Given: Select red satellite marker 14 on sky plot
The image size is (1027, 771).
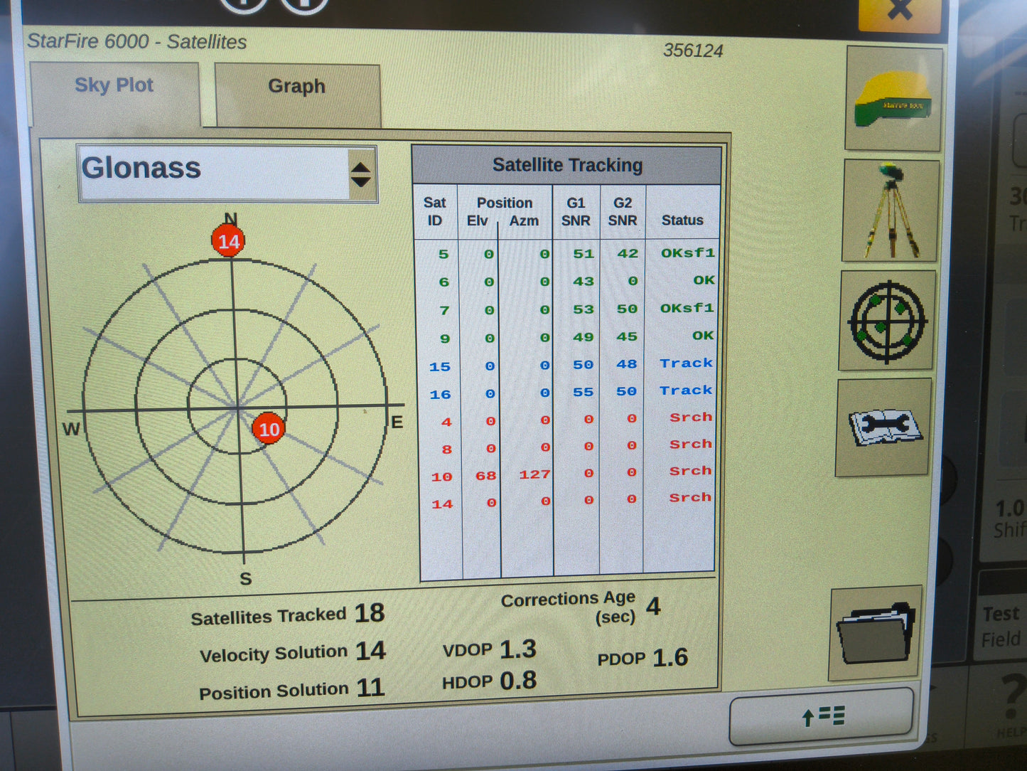Looking at the screenshot, I should click(228, 241).
